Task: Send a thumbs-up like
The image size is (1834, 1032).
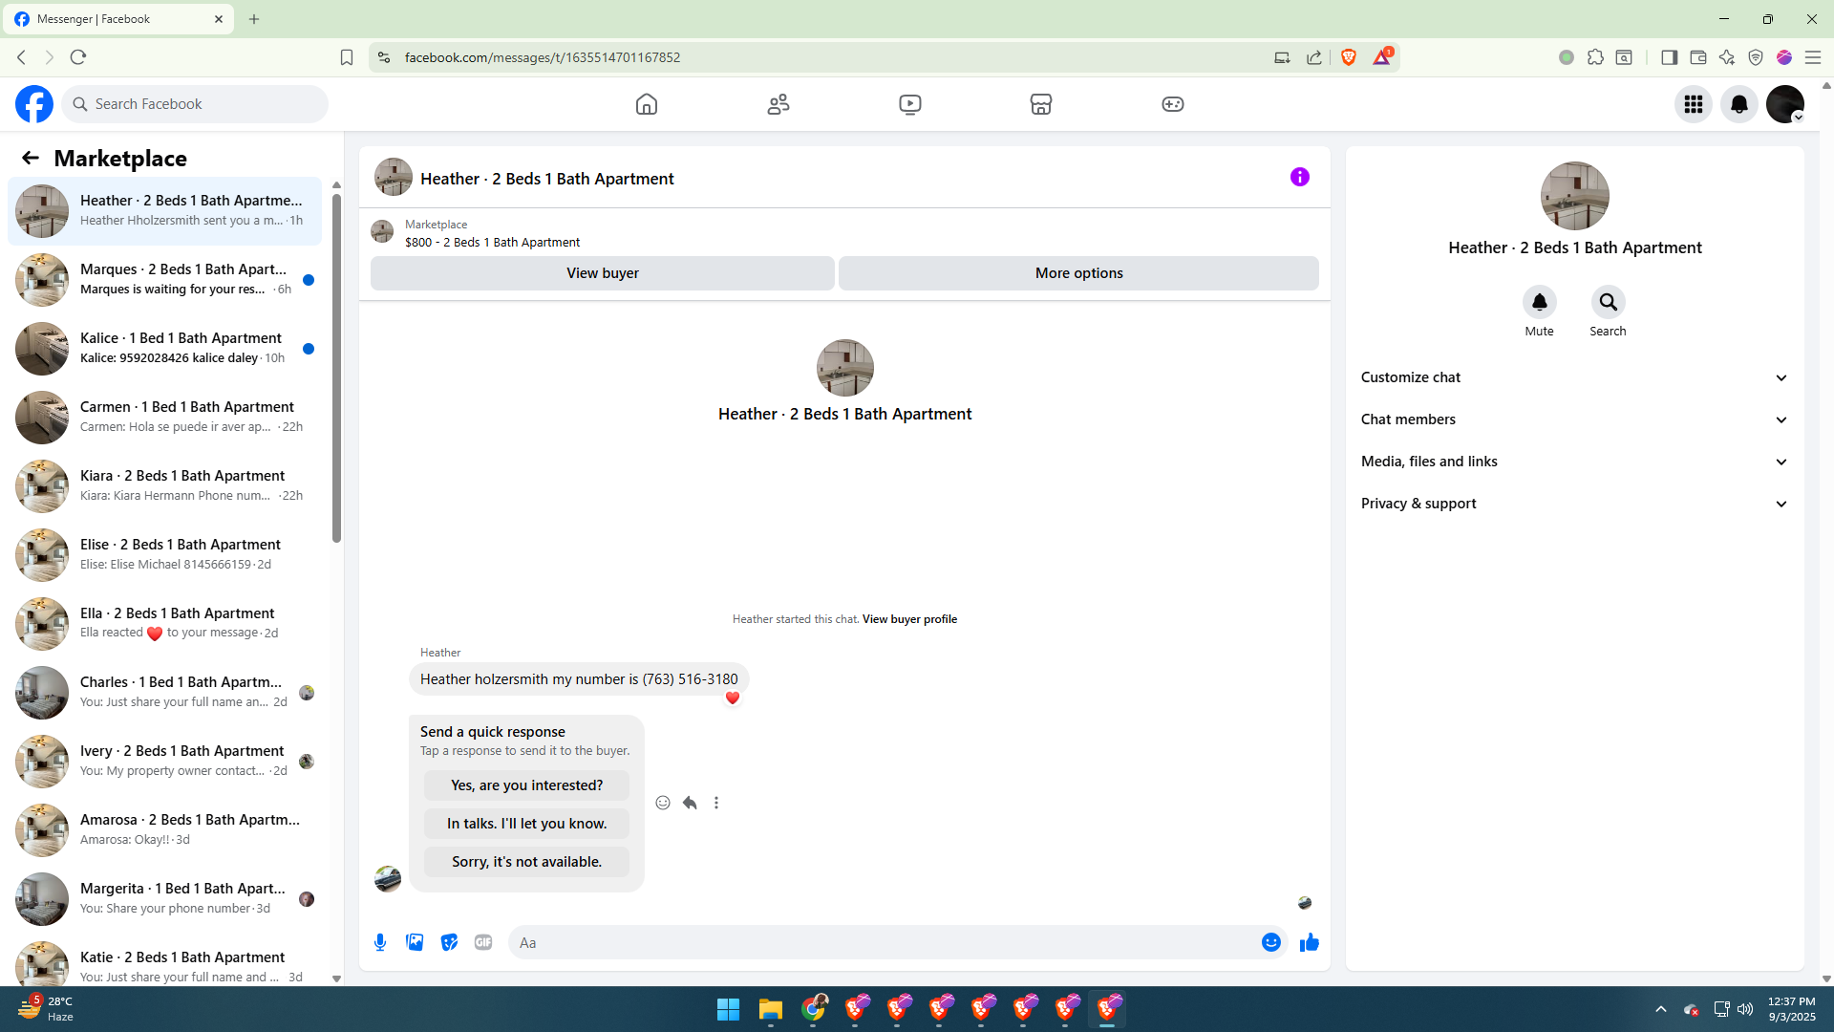Action: click(1310, 942)
